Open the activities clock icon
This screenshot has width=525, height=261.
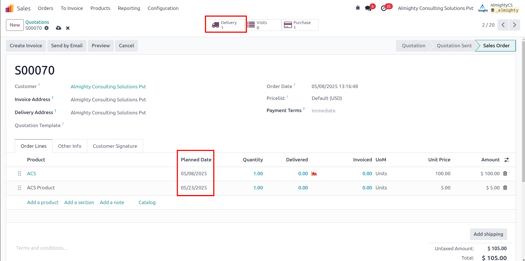click(x=384, y=8)
